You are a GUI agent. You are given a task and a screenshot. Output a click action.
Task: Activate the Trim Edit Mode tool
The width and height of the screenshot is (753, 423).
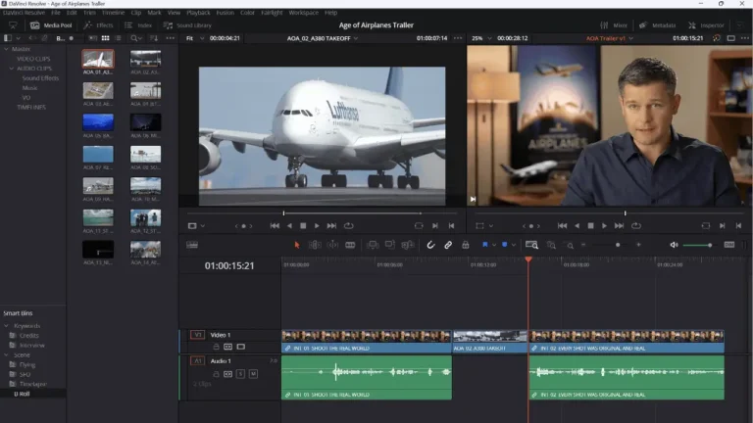[315, 245]
